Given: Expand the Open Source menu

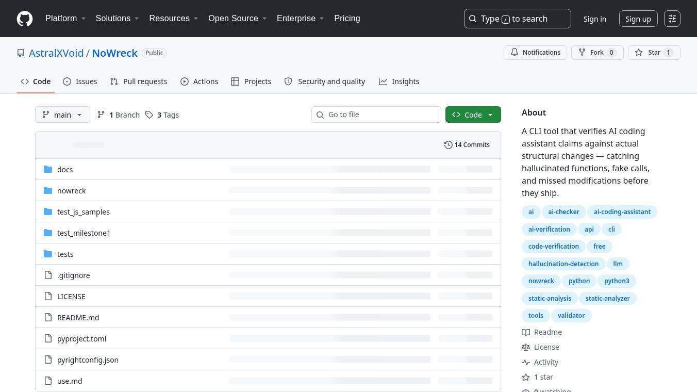Looking at the screenshot, I should click(x=238, y=19).
